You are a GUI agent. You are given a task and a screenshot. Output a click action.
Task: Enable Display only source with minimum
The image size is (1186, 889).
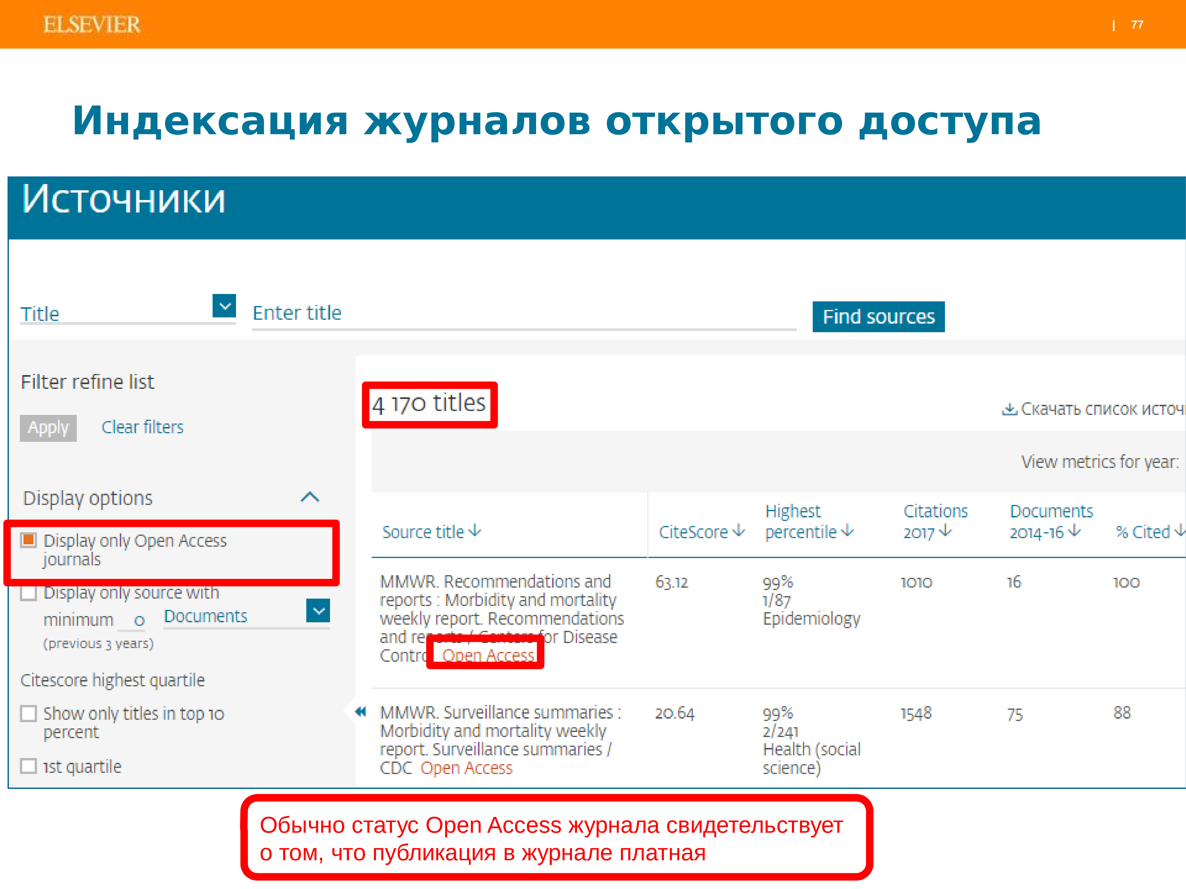[x=28, y=593]
